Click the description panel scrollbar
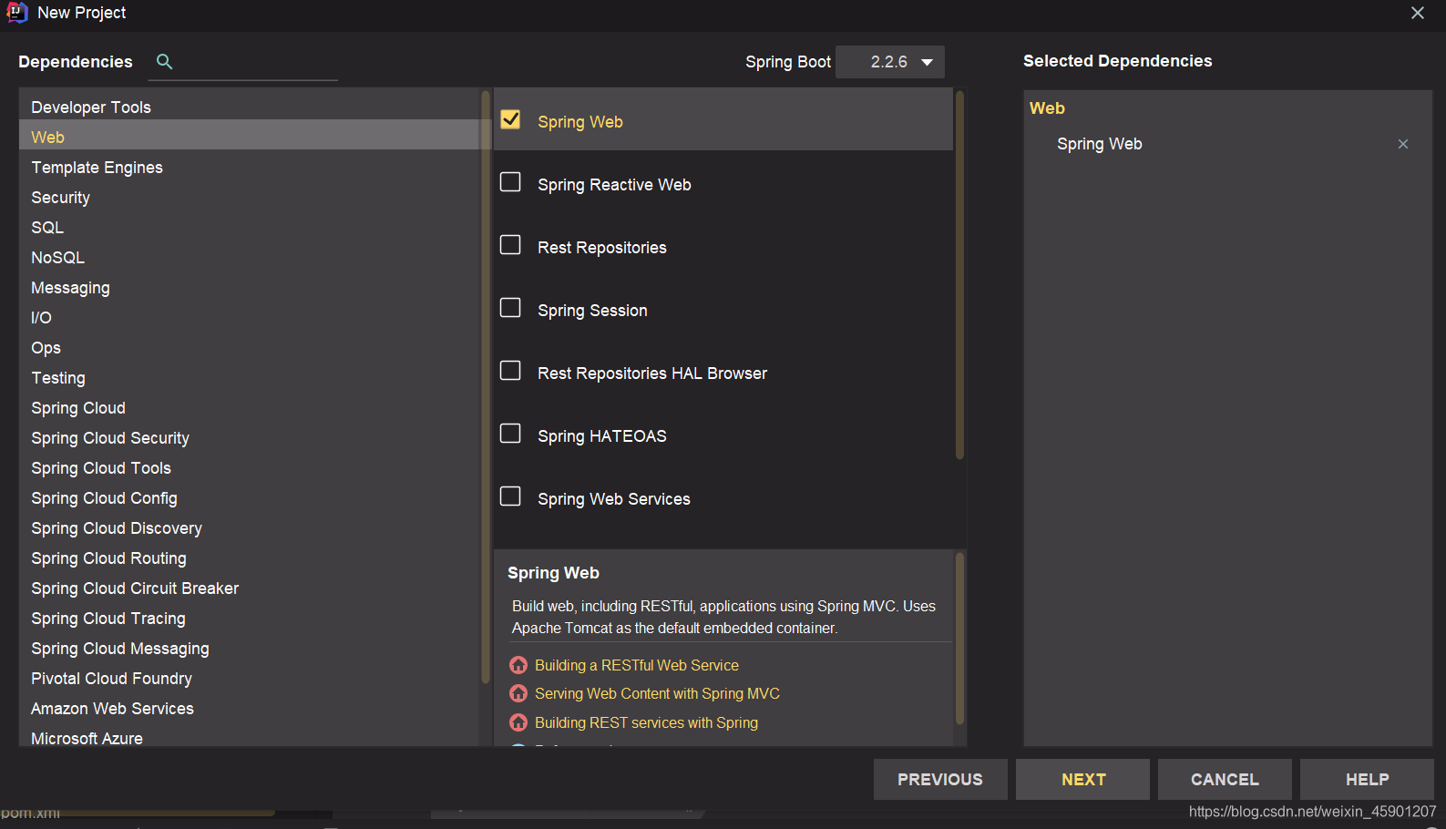The width and height of the screenshot is (1446, 829). pos(959,640)
